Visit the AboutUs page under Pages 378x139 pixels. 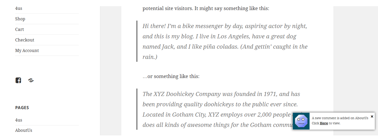coord(24,130)
